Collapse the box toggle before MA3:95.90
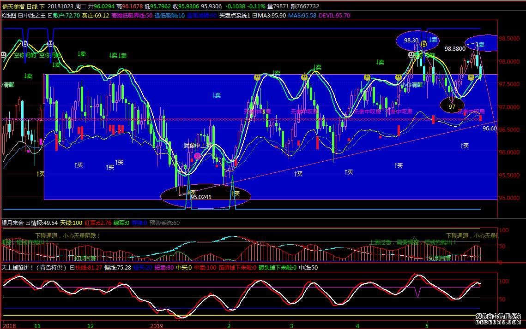This screenshot has height=329, width=526. 254,15
